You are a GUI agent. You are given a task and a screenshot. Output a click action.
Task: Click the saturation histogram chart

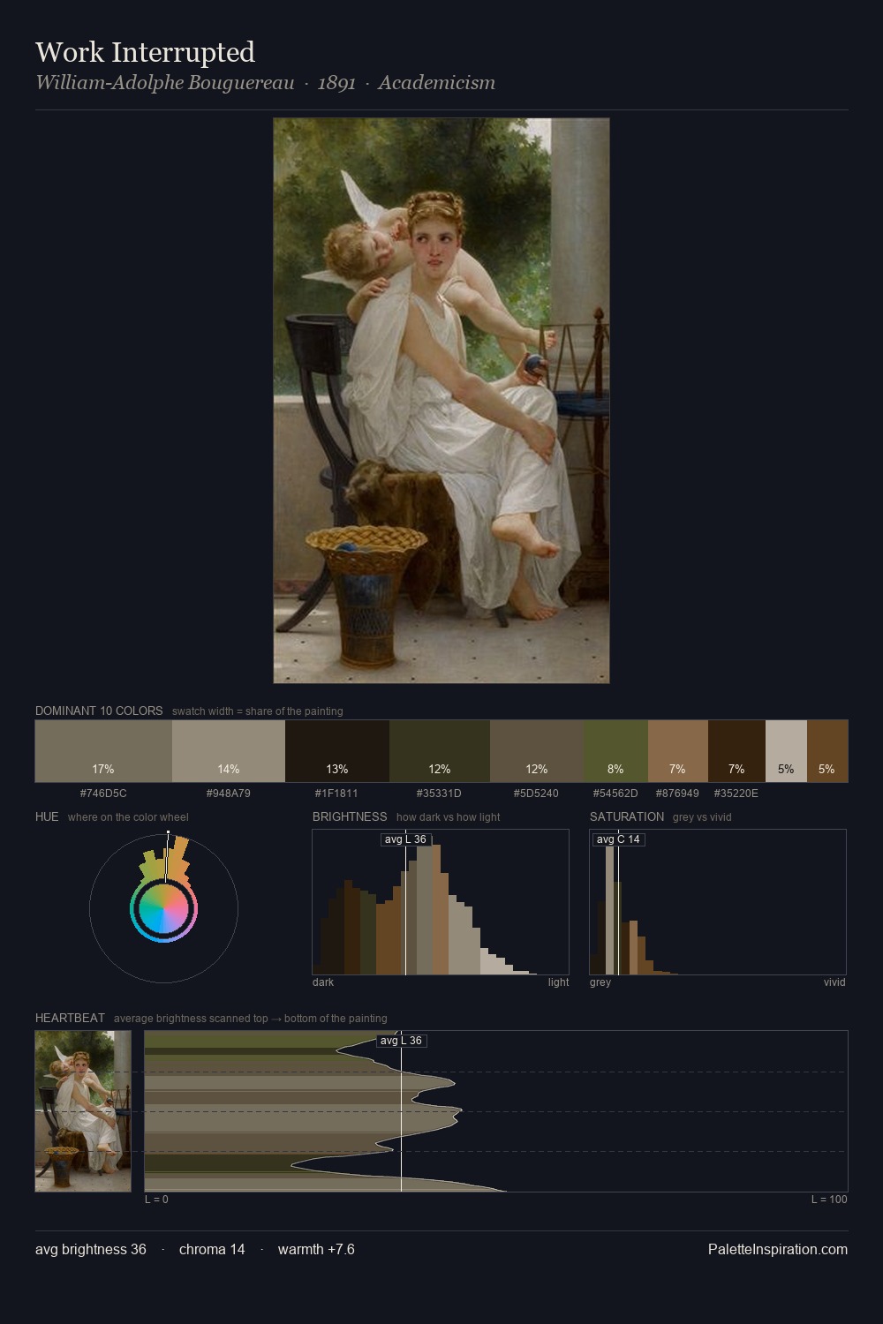(x=718, y=902)
